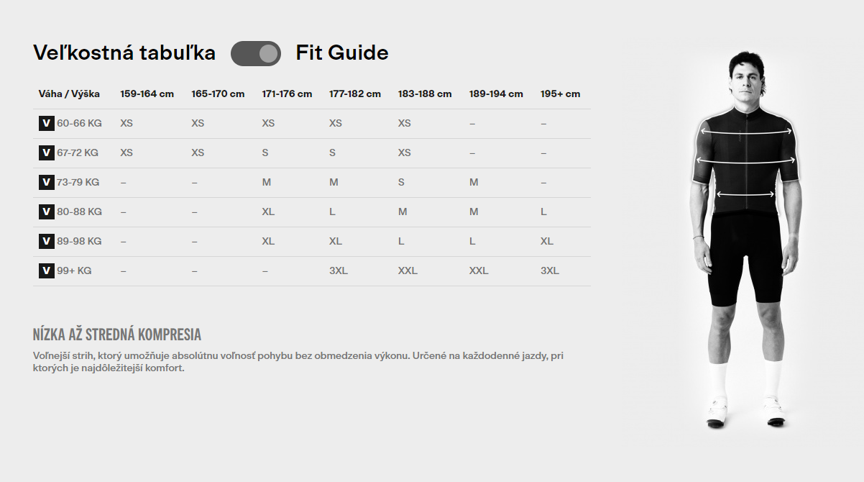
Task: Select the Fit Guide label
Action: tap(342, 53)
